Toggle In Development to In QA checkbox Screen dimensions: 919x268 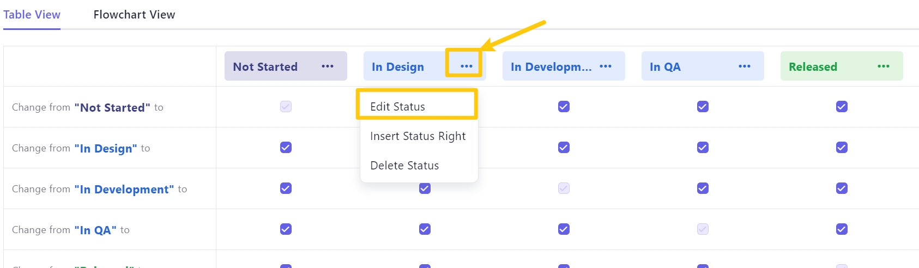(703, 188)
